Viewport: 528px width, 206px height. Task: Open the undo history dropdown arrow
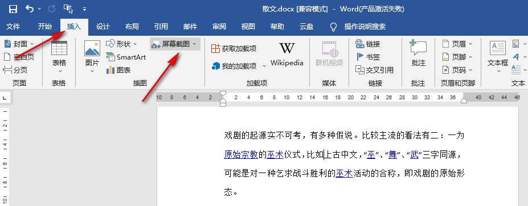click(39, 9)
